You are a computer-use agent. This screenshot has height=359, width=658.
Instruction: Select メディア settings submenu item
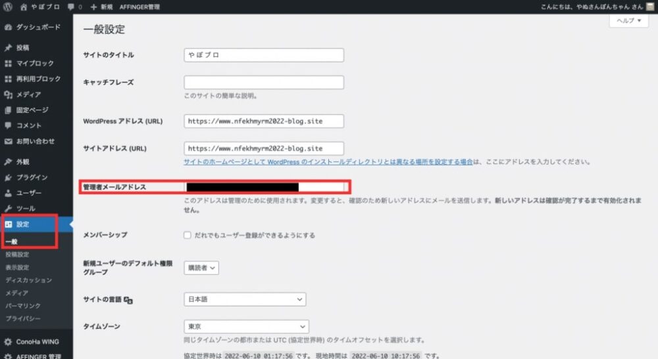pos(17,293)
